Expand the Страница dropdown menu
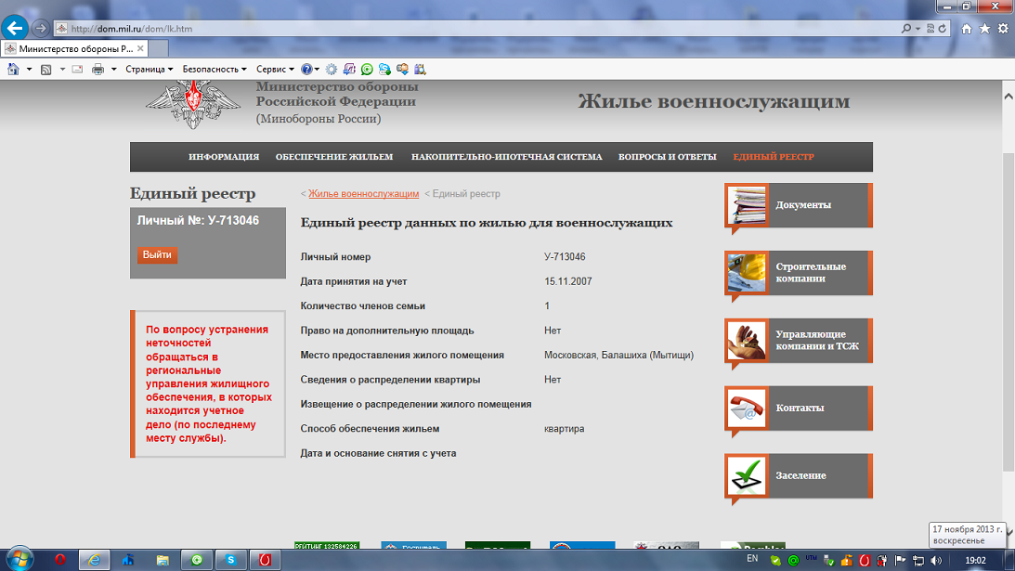The width and height of the screenshot is (1015, 571). (x=149, y=69)
